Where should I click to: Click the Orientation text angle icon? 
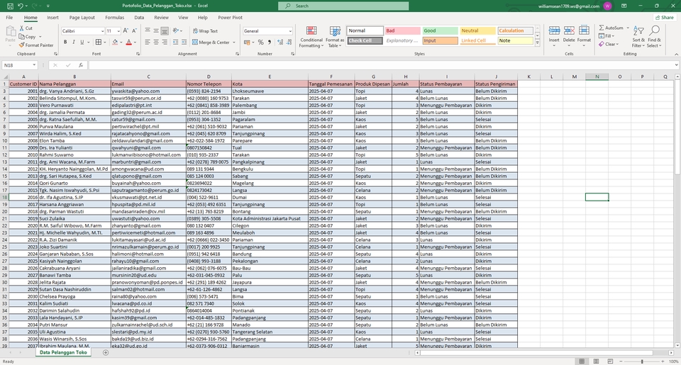[175, 30]
